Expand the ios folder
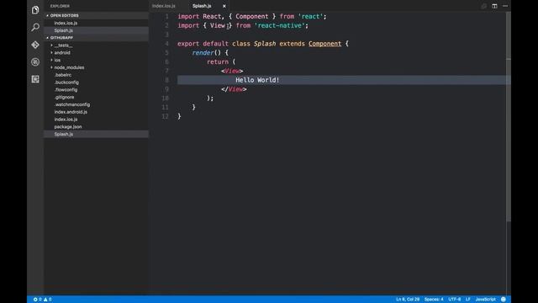Screen dimensions: 538x303 pos(57,60)
